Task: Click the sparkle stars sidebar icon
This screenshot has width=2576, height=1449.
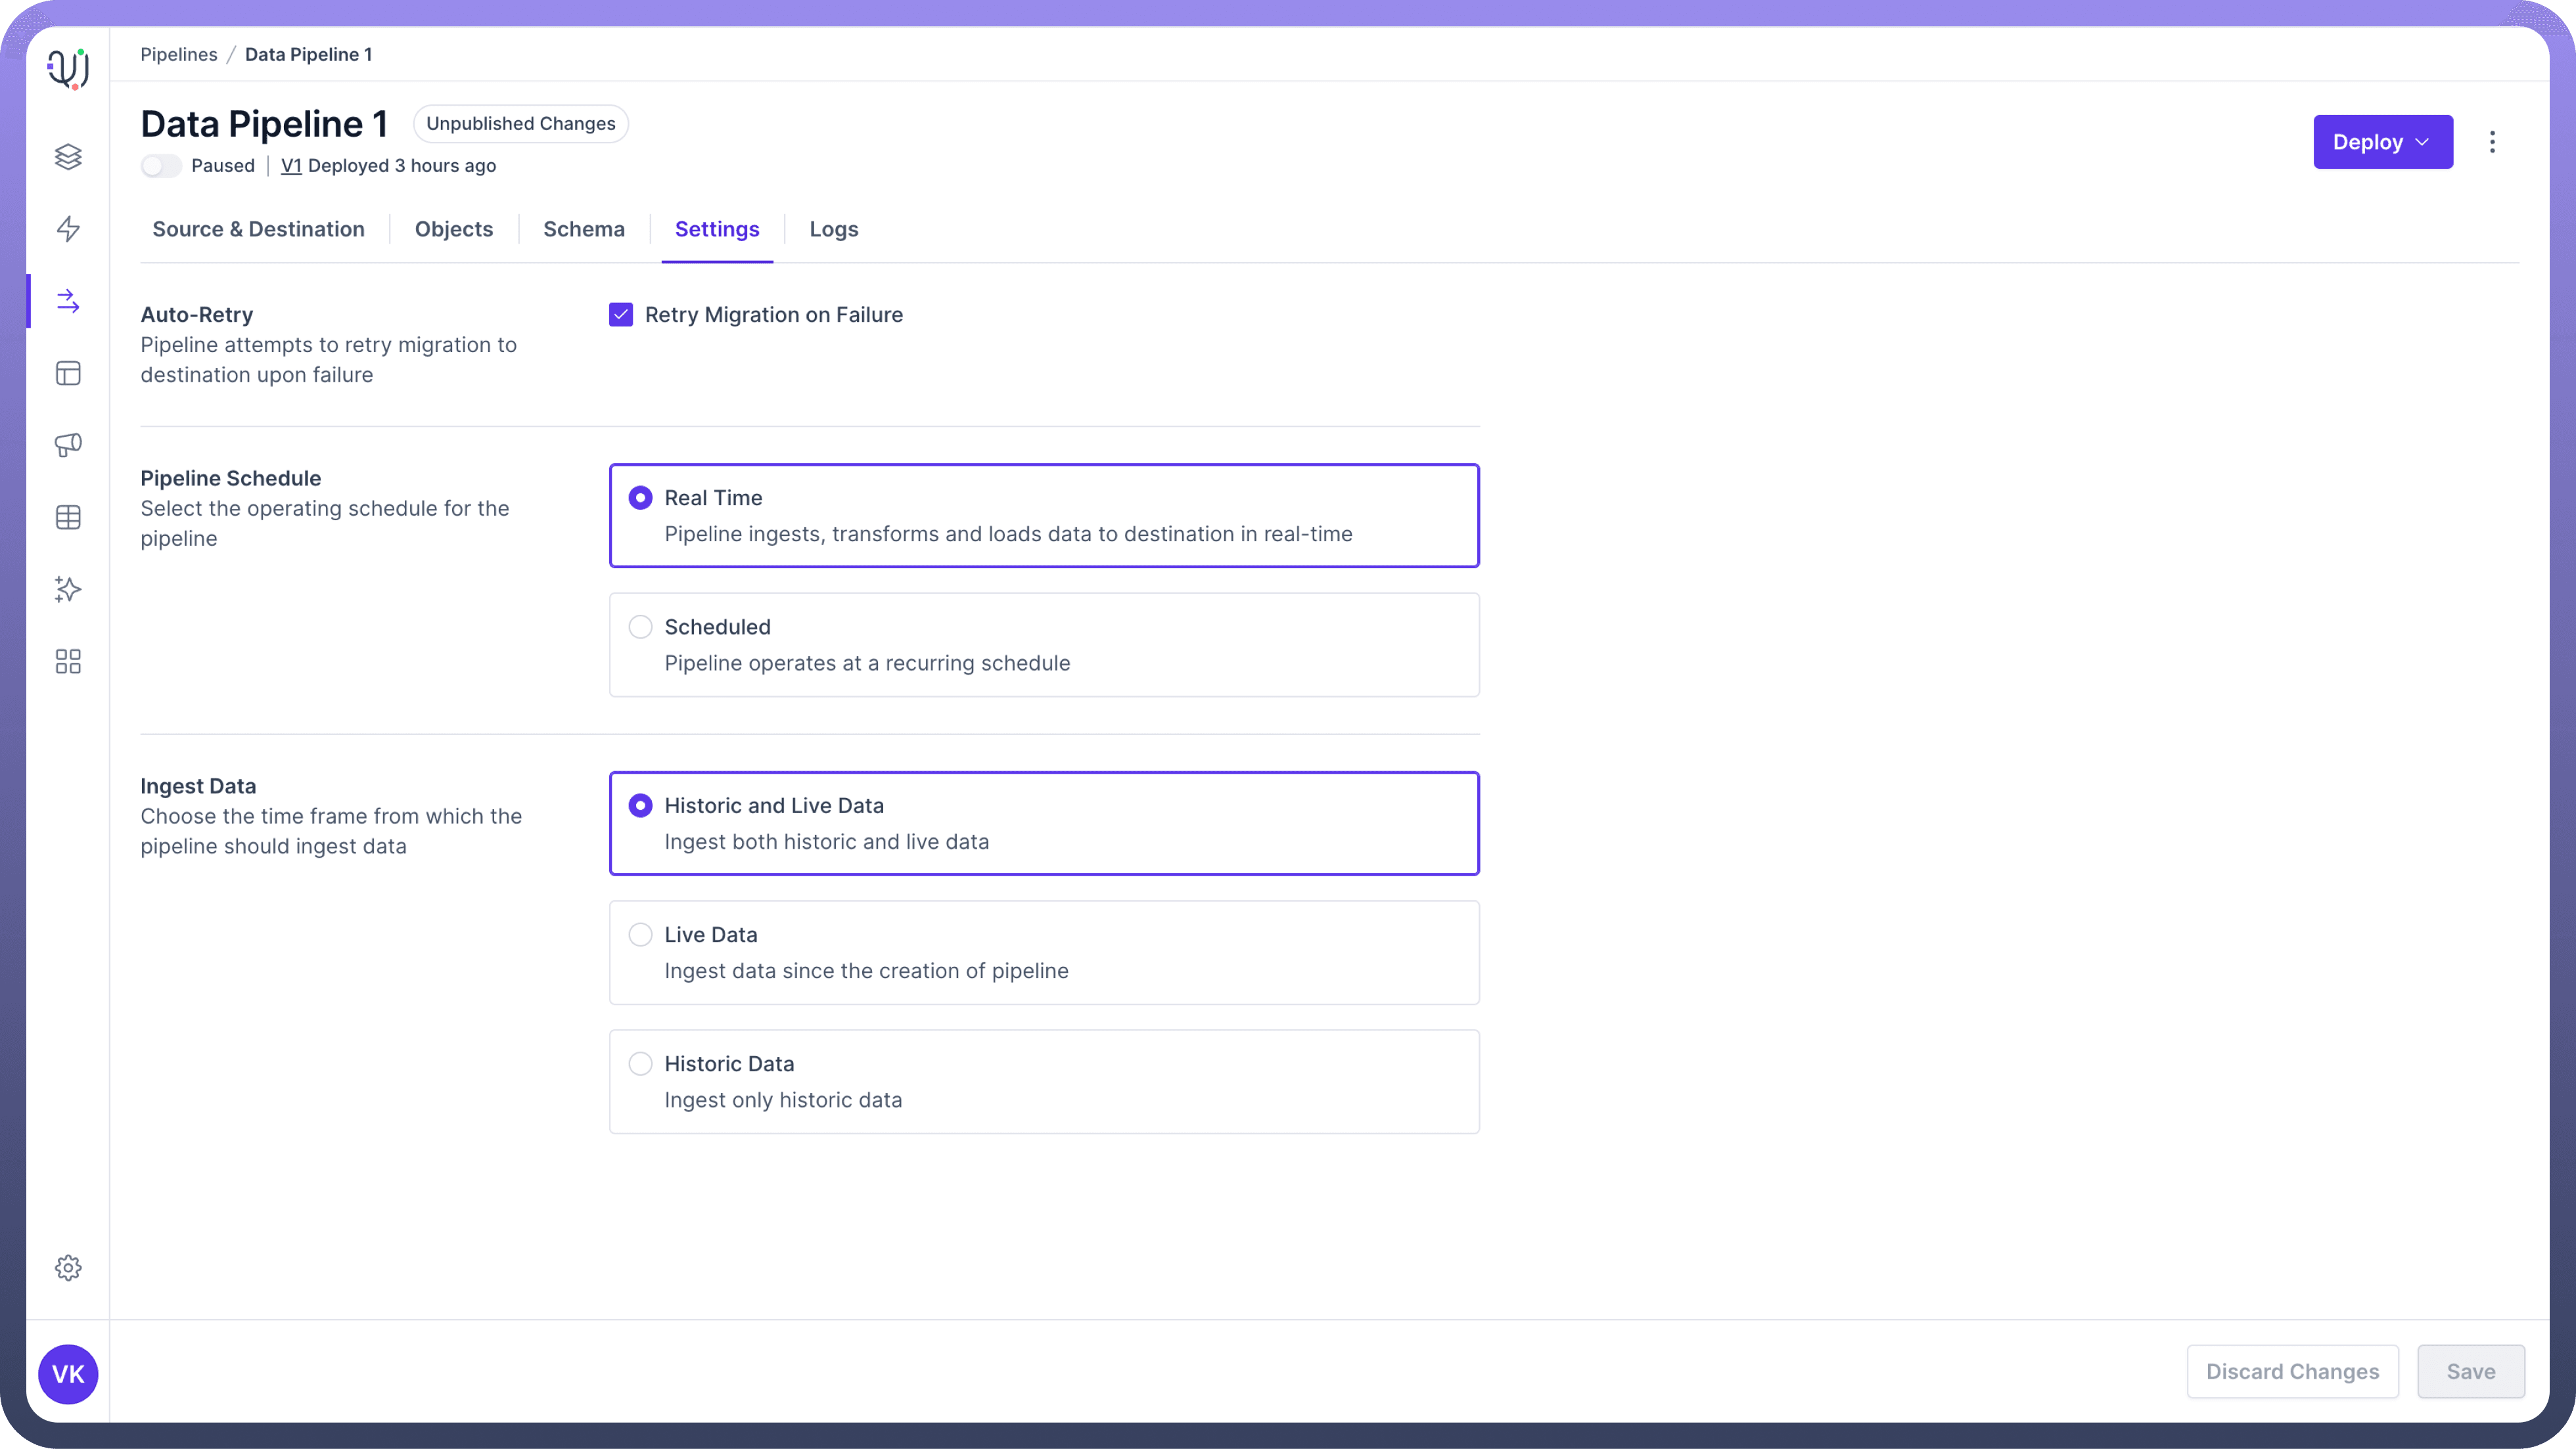Action: click(x=68, y=590)
